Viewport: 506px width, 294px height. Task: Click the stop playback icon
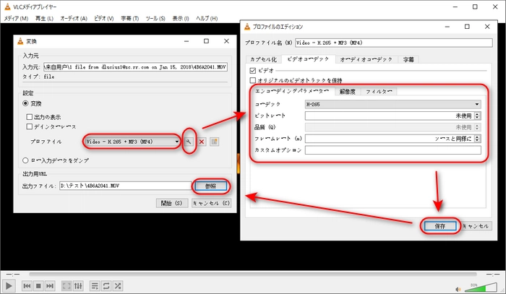coord(39,286)
